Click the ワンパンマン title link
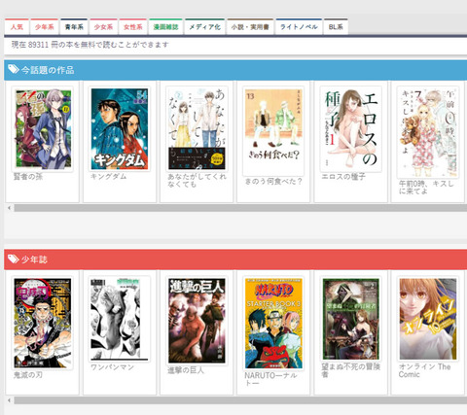Image resolution: width=467 pixels, height=415 pixels. [x=112, y=367]
